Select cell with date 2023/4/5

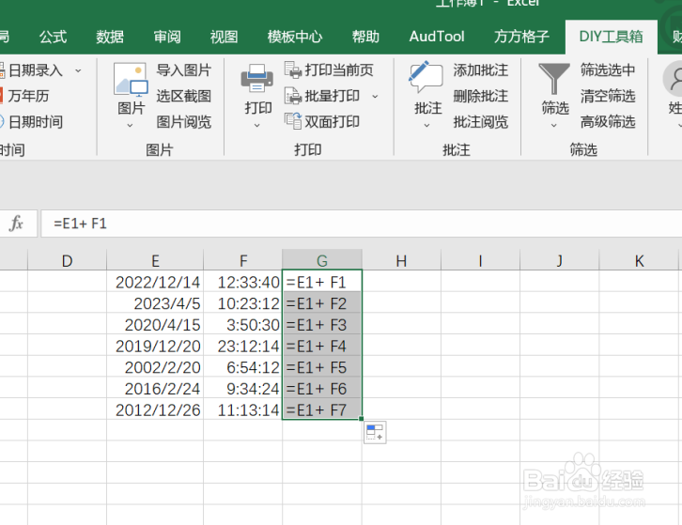[155, 303]
